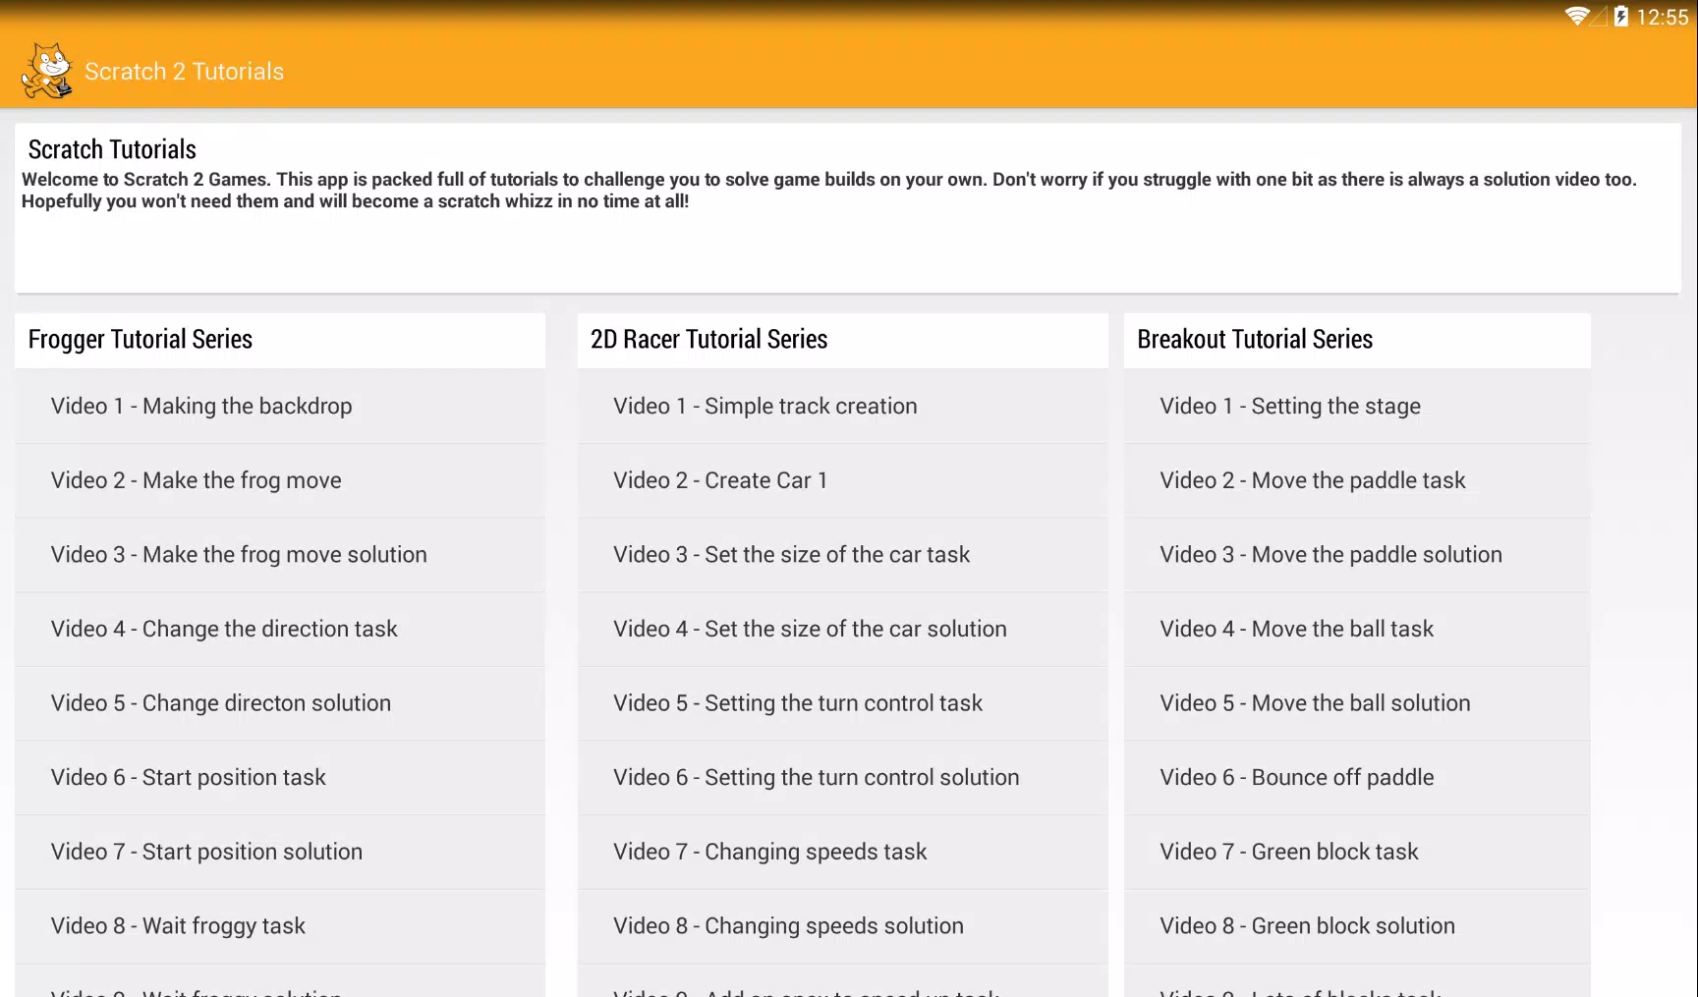Open Video 7 - Changing speeds task
Image resolution: width=1698 pixels, height=997 pixels.
[843, 852]
